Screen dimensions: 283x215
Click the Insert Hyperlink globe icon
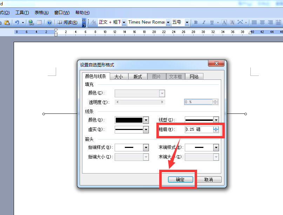pos(31,22)
